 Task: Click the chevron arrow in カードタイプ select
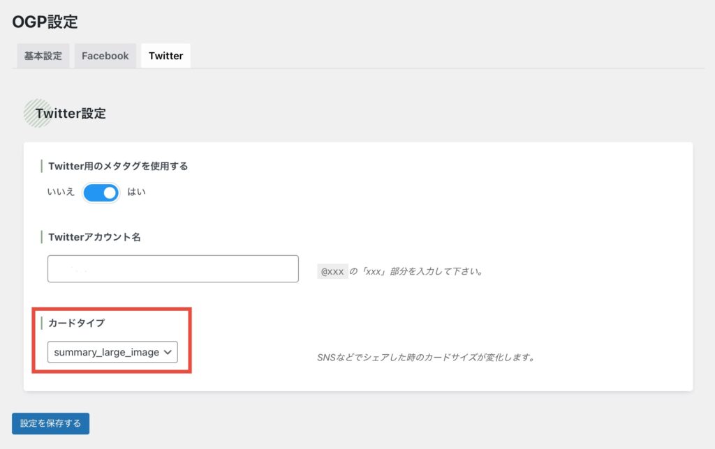[168, 353]
